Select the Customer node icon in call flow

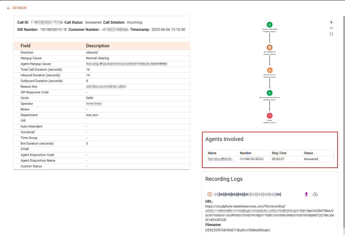(269, 25)
